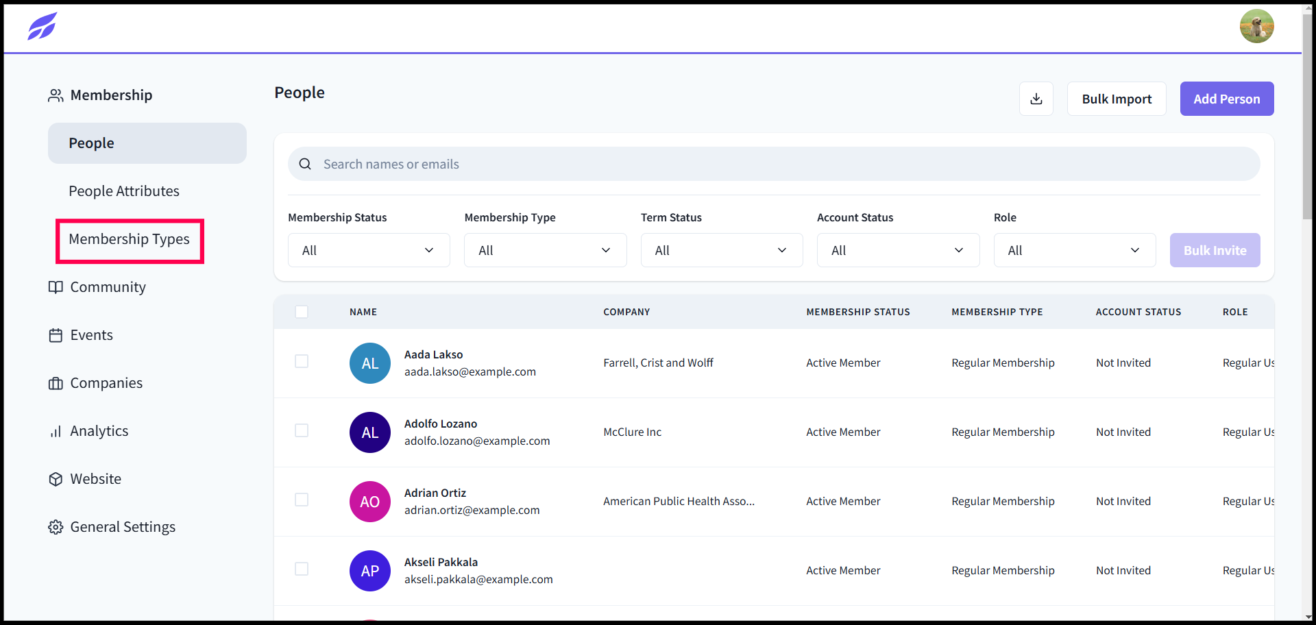The height and width of the screenshot is (625, 1316).
Task: Click the Bulk Import button
Action: [1116, 99]
